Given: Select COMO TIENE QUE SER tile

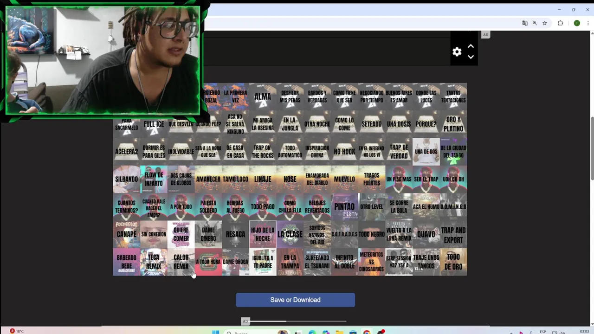Looking at the screenshot, I should (x=344, y=96).
